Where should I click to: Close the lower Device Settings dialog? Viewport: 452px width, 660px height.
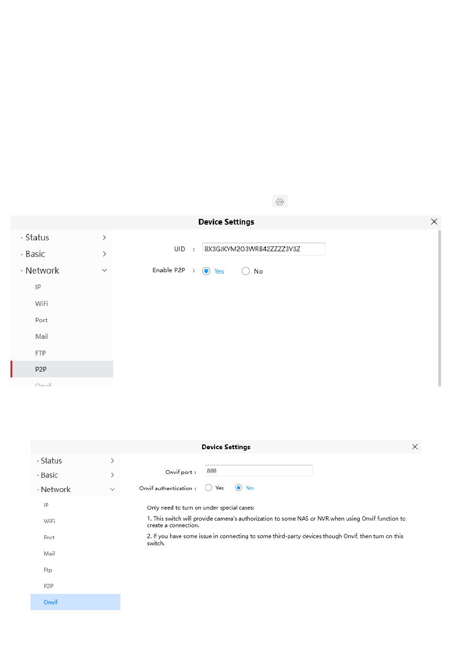coord(415,447)
